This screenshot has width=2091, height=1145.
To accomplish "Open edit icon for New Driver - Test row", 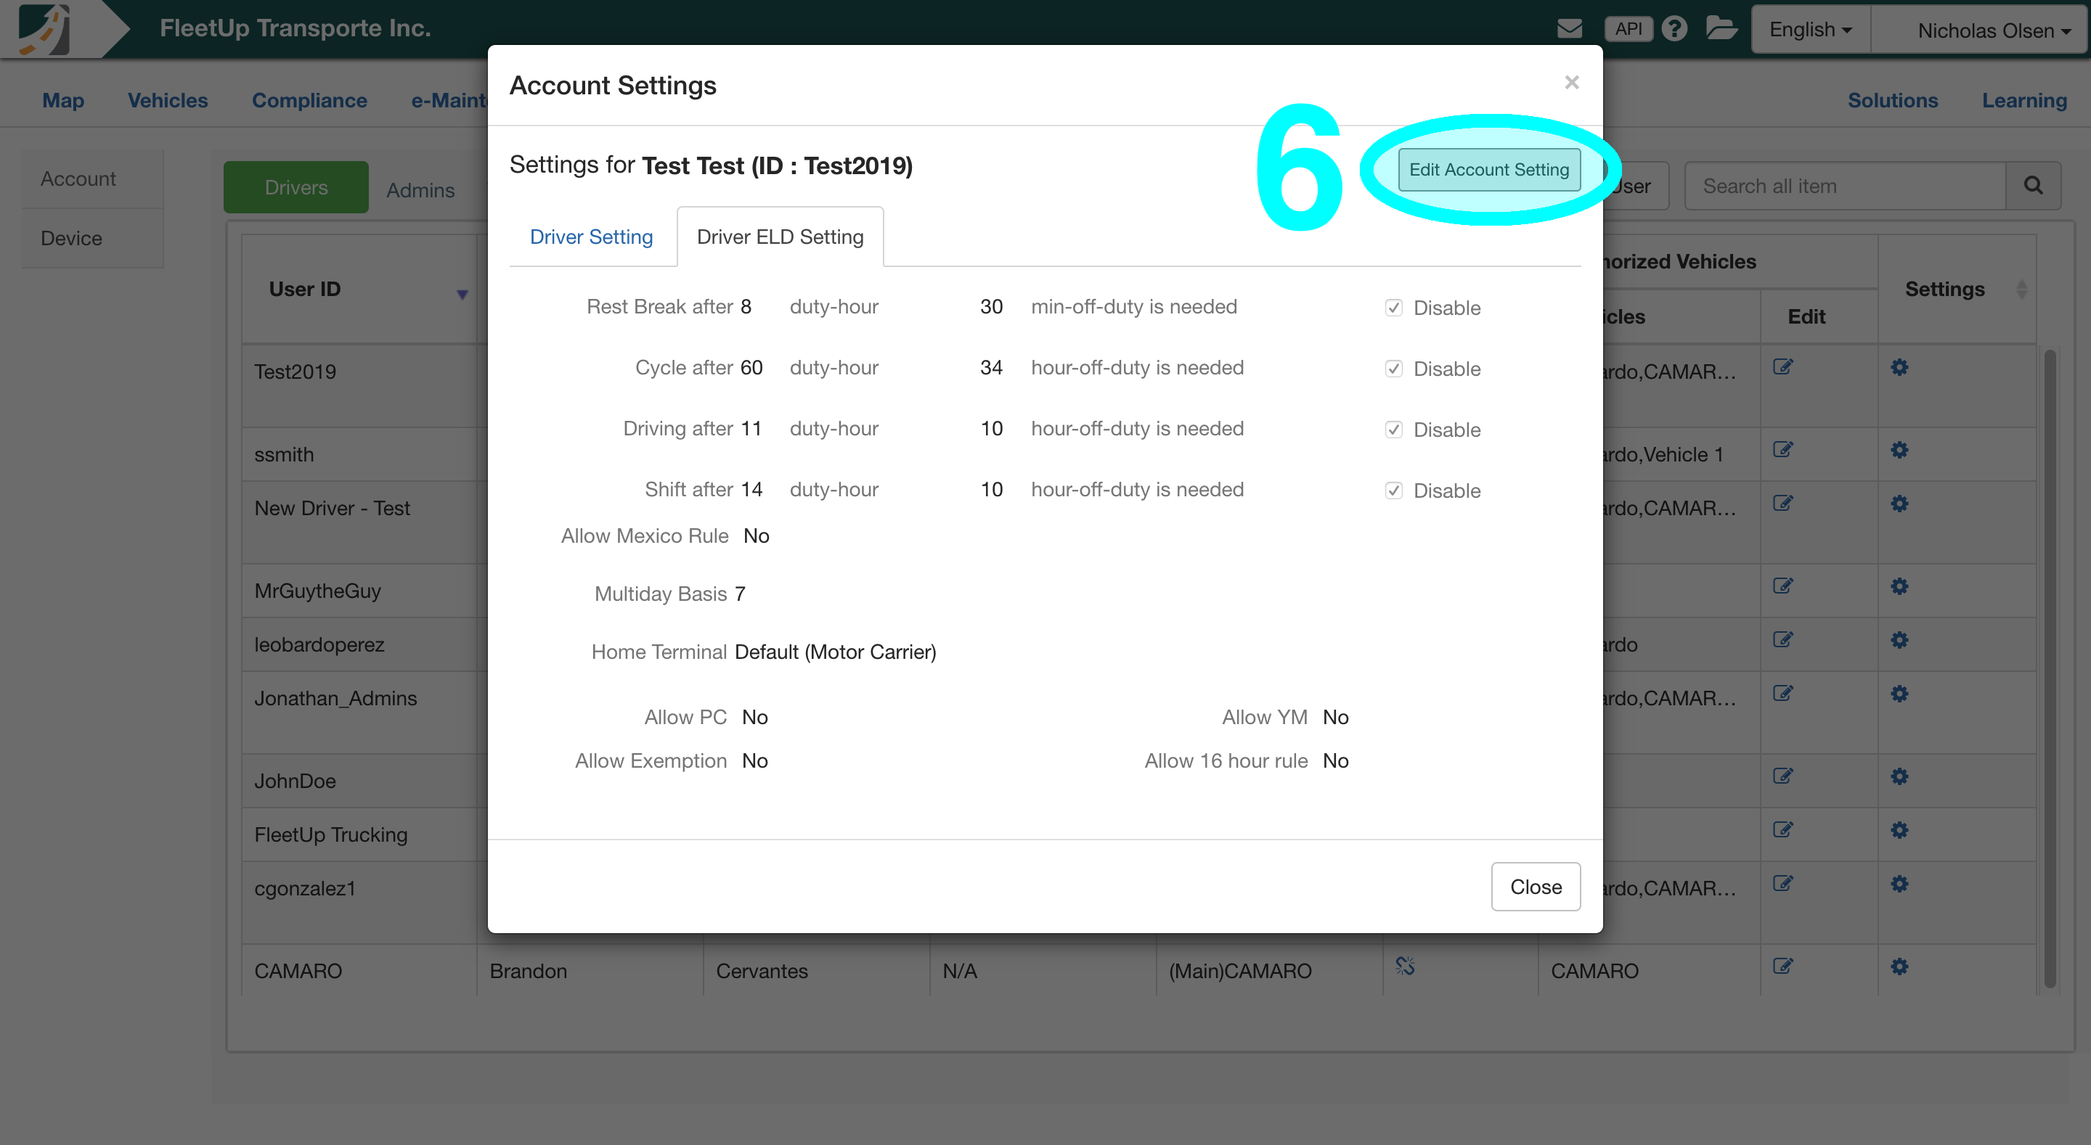I will point(1782,503).
